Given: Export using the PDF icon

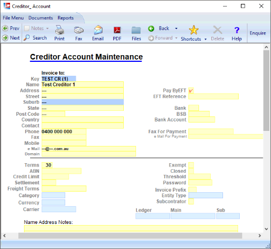Looking at the screenshot, I should click(x=117, y=30).
